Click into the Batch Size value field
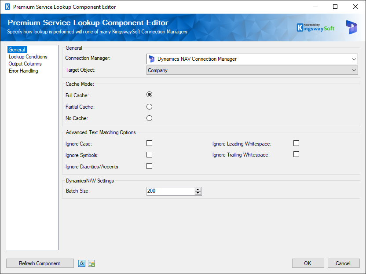This screenshot has height=274, width=366. (x=171, y=191)
